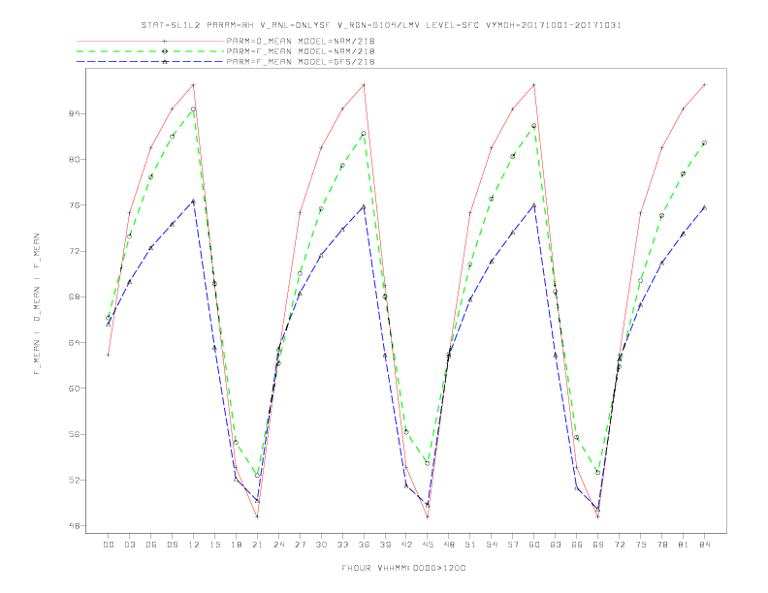Click x-axis tick label 12
The width and height of the screenshot is (768, 593).
click(194, 545)
